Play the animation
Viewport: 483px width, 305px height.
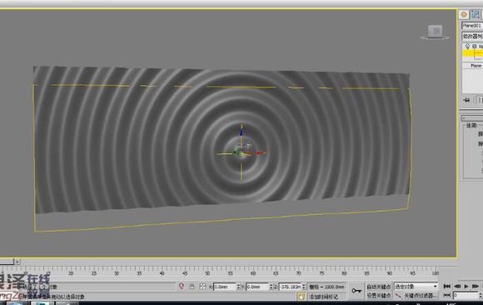(x=466, y=287)
